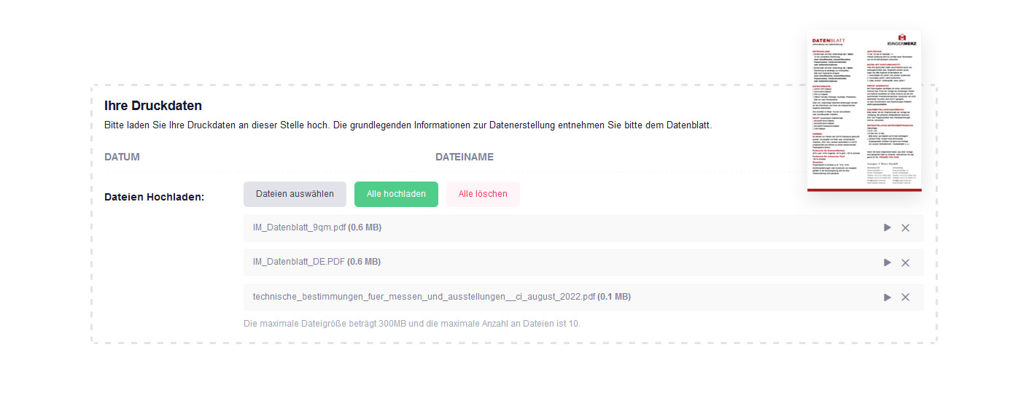Delete IM_Datenblatt_DE.PDF from the upload queue

pyautogui.click(x=905, y=262)
